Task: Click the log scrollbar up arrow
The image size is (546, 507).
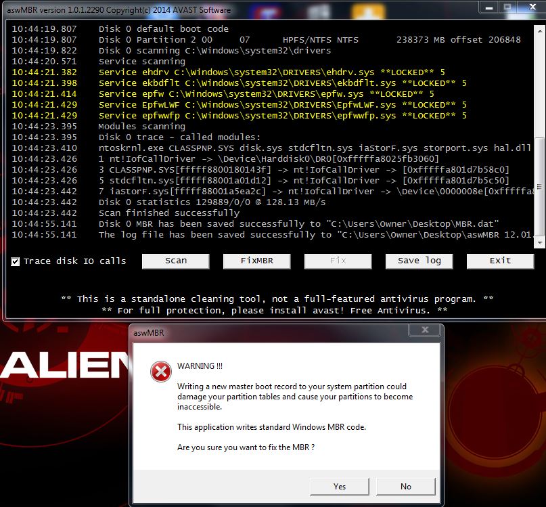Action: tap(539, 30)
